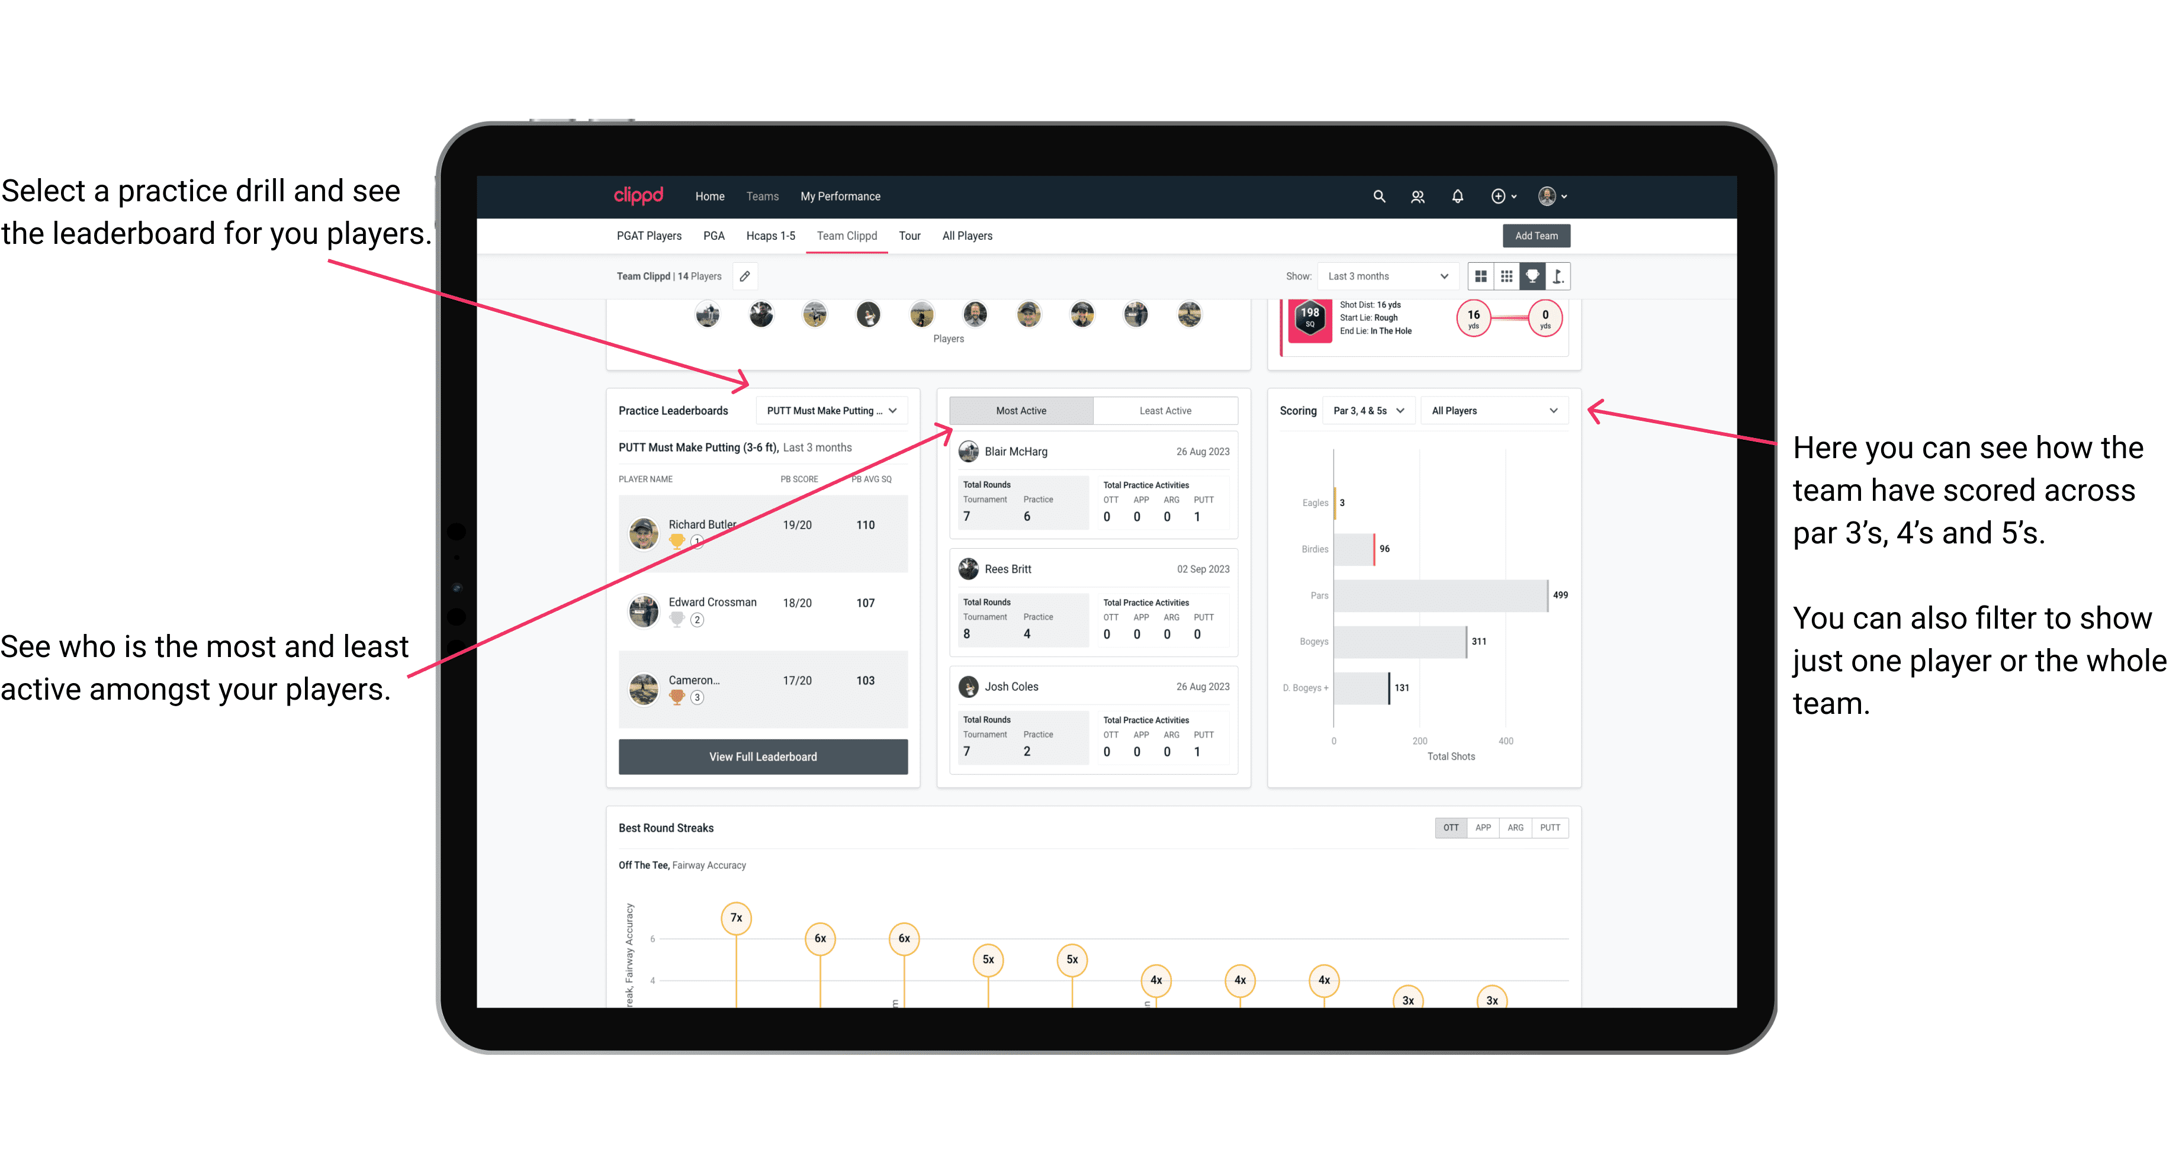
Task: Expand the Last 3 months date range dropdown
Action: [1386, 276]
